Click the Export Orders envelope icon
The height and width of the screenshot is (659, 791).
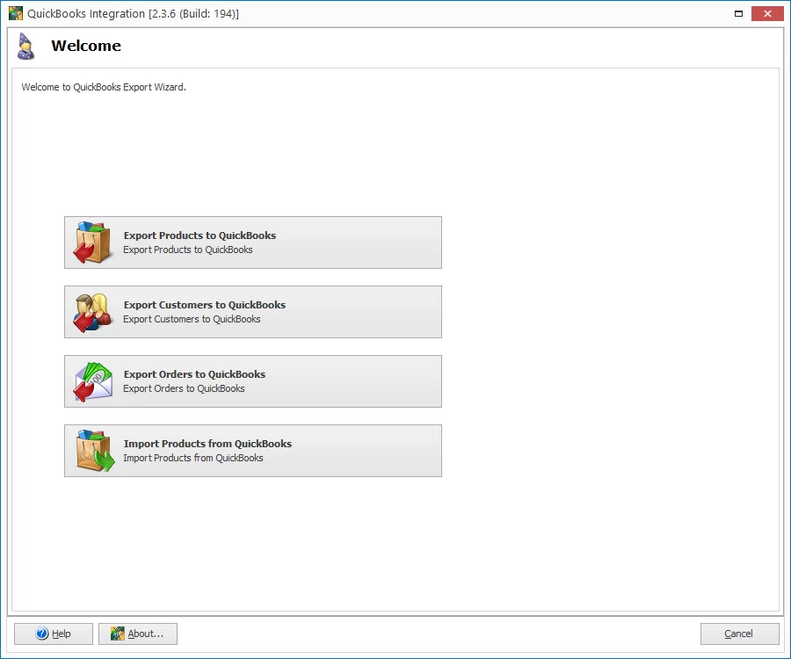(x=91, y=381)
